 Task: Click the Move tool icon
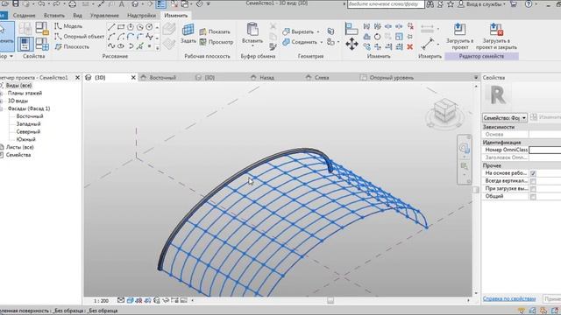[352, 44]
